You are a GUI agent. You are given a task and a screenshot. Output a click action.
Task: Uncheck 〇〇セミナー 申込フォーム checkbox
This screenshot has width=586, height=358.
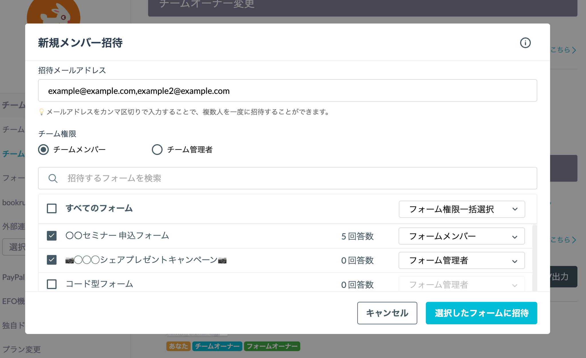point(52,236)
